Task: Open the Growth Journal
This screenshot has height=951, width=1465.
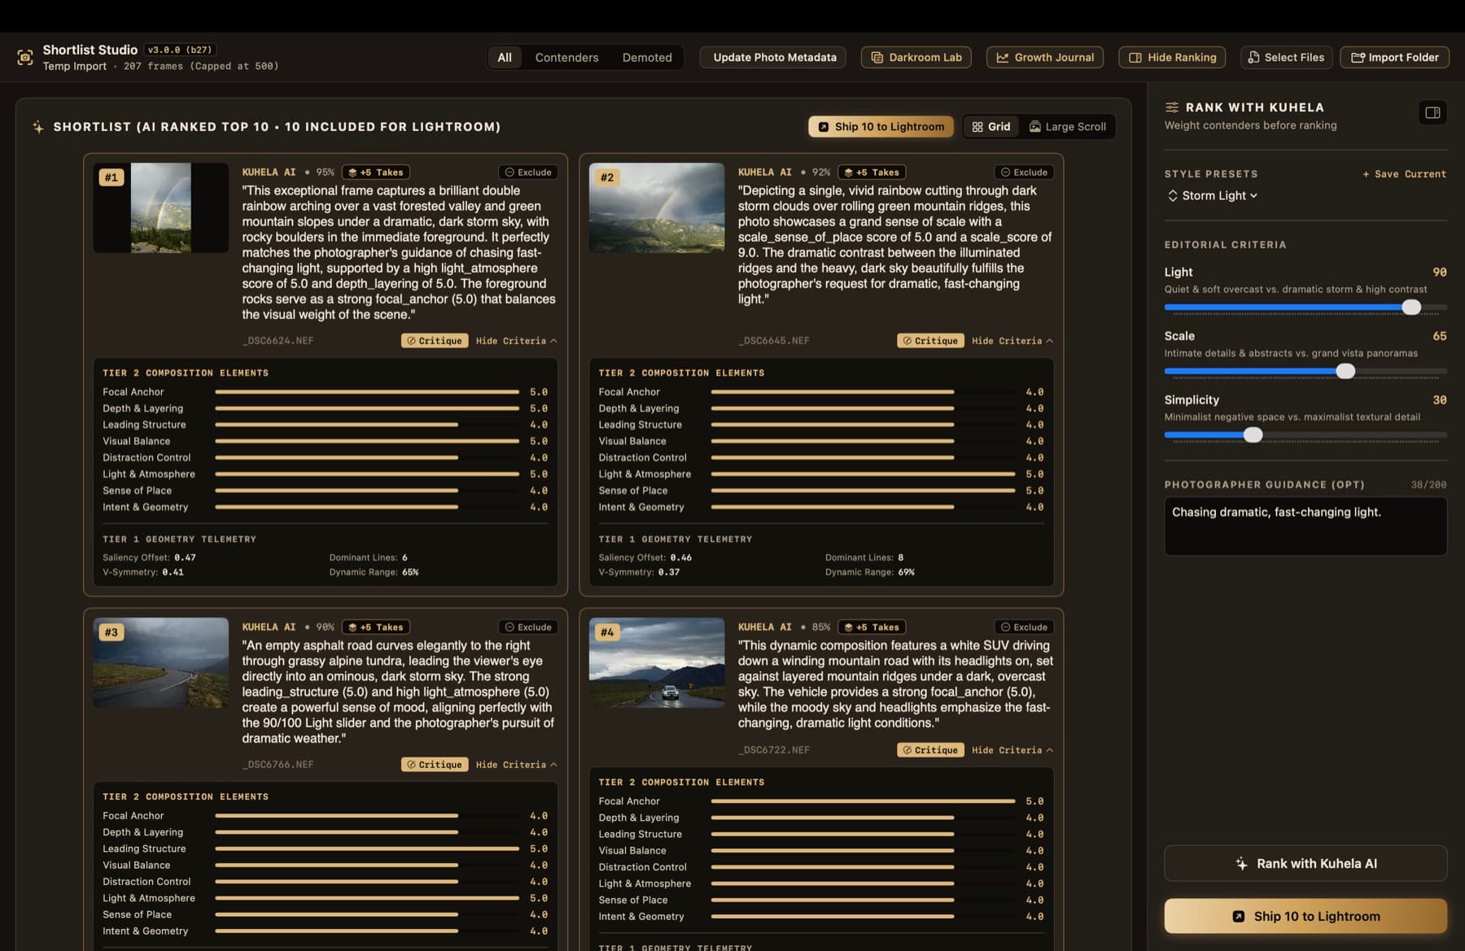Action: coord(1045,57)
